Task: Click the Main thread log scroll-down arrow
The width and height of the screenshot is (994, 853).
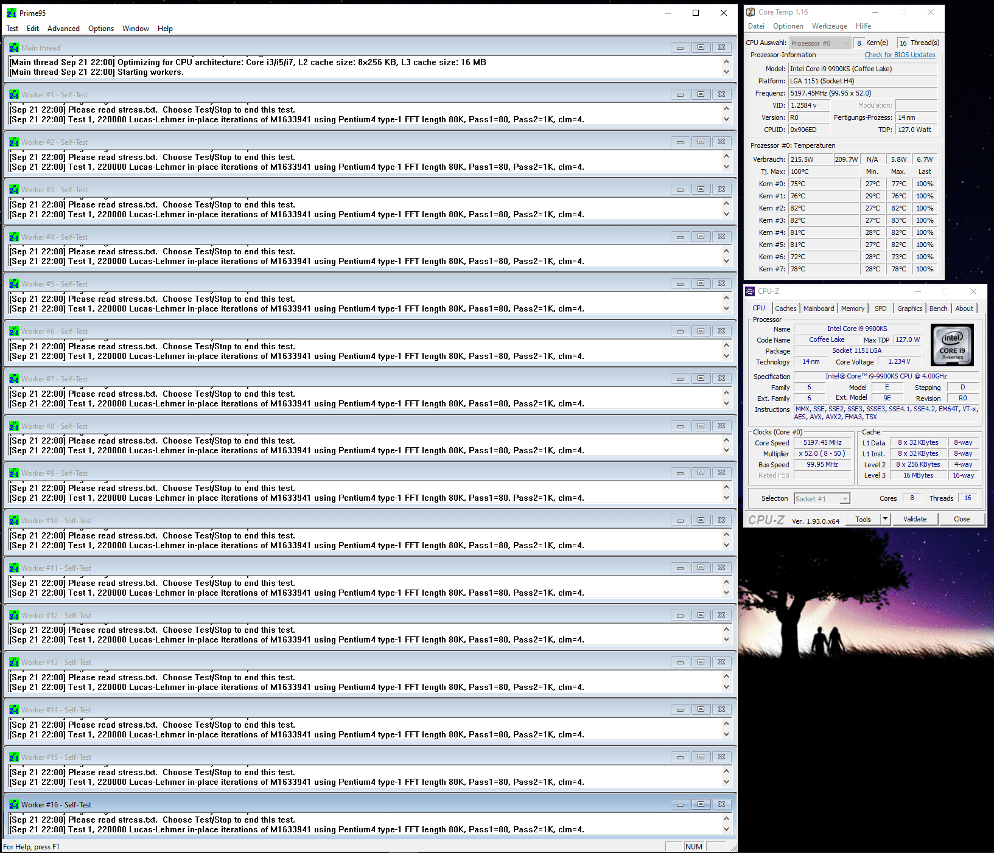Action: tap(726, 72)
